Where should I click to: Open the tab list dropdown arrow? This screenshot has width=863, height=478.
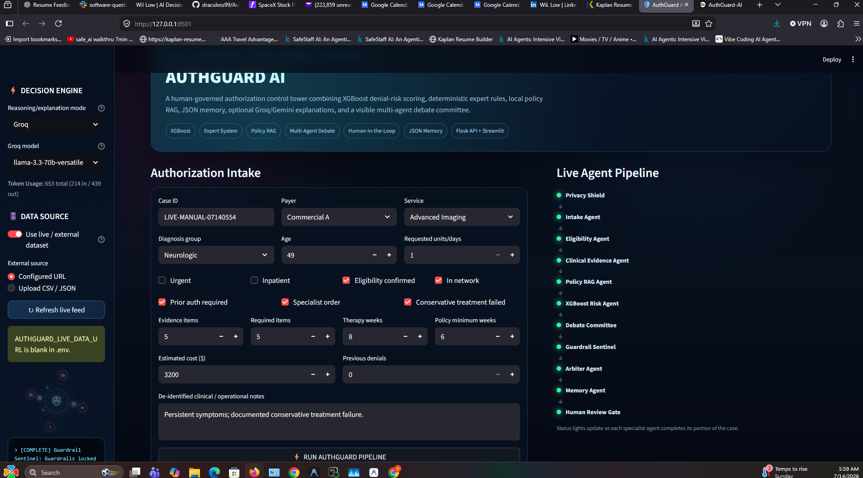tap(778, 5)
